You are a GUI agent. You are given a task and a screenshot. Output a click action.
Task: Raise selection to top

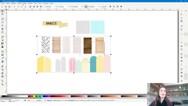click(x=41, y=7)
